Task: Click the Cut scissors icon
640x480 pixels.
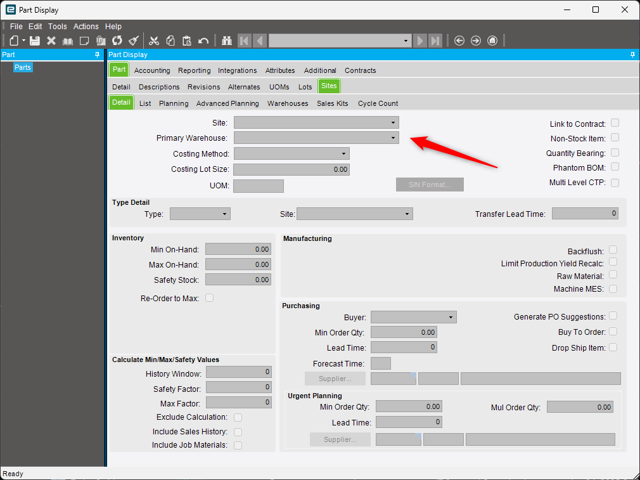Action: 154,41
